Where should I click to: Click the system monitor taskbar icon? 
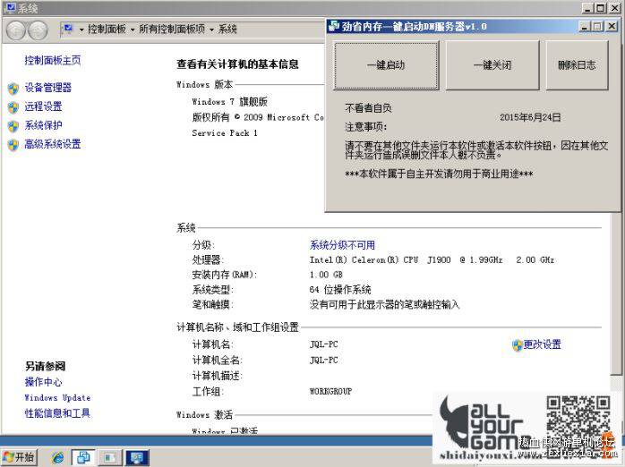[x=137, y=457]
